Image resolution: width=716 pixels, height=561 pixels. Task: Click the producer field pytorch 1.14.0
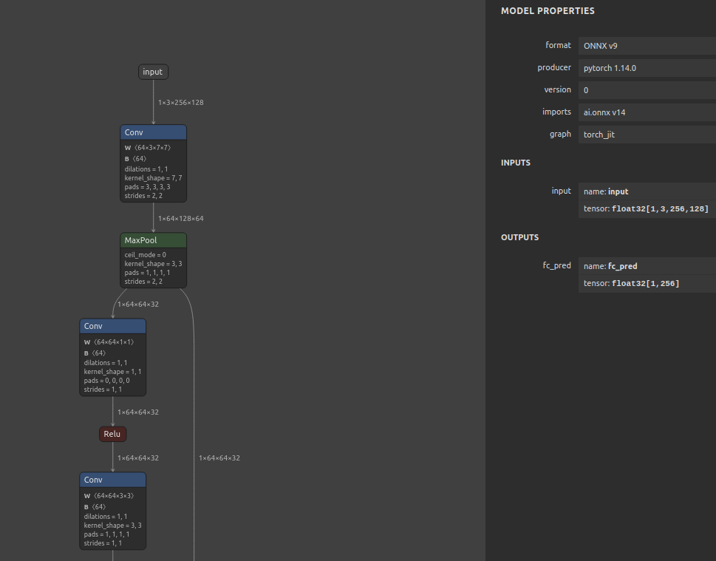coord(646,68)
